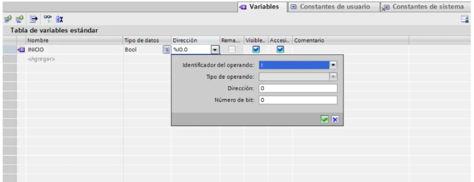The image size is (474, 182).
Task: Click the Accesi.. column header
Action: coord(280,41)
